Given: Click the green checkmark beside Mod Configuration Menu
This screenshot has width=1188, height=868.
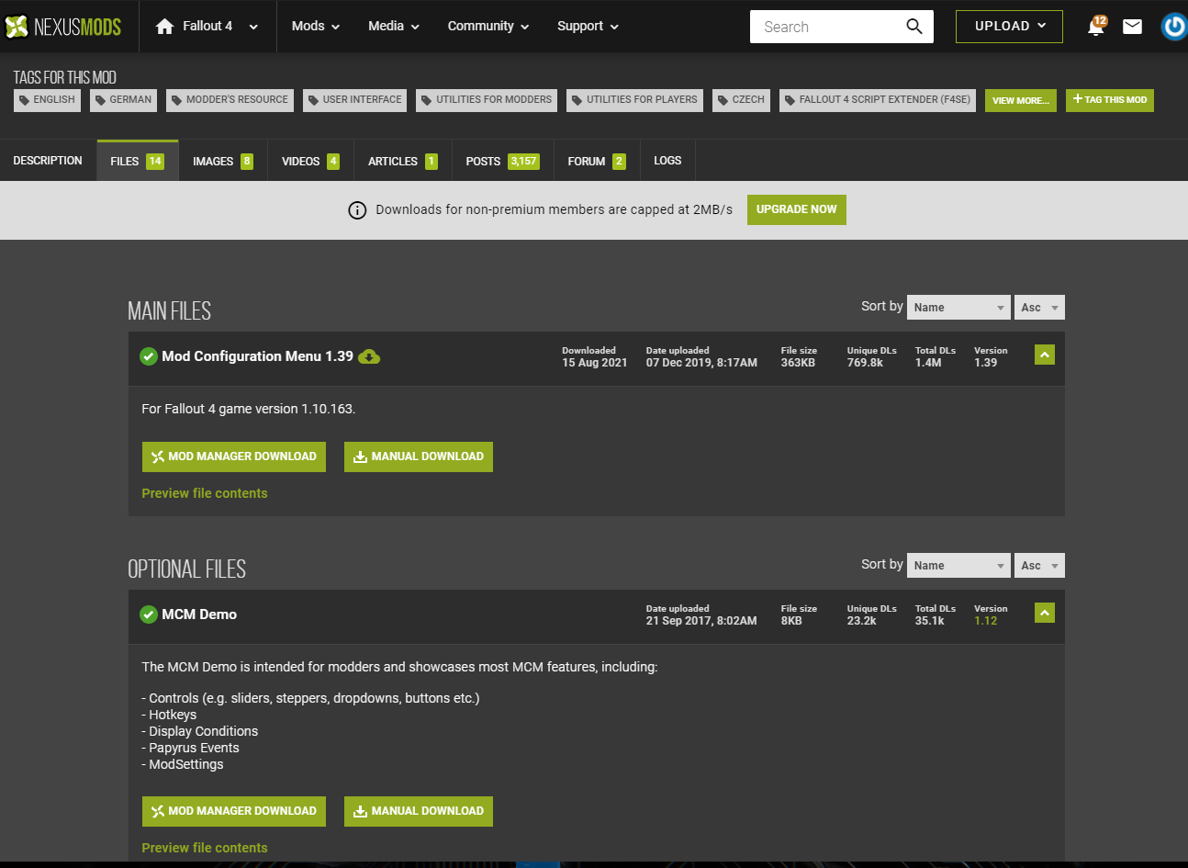Looking at the screenshot, I should coord(149,356).
